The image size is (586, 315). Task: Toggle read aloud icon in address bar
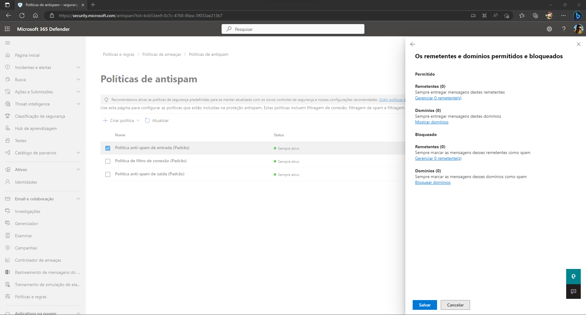click(495, 16)
